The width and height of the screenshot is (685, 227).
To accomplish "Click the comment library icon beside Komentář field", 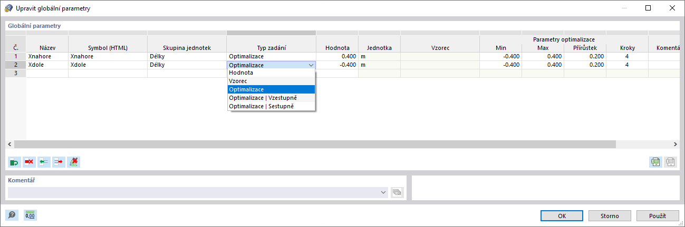I will click(397, 192).
